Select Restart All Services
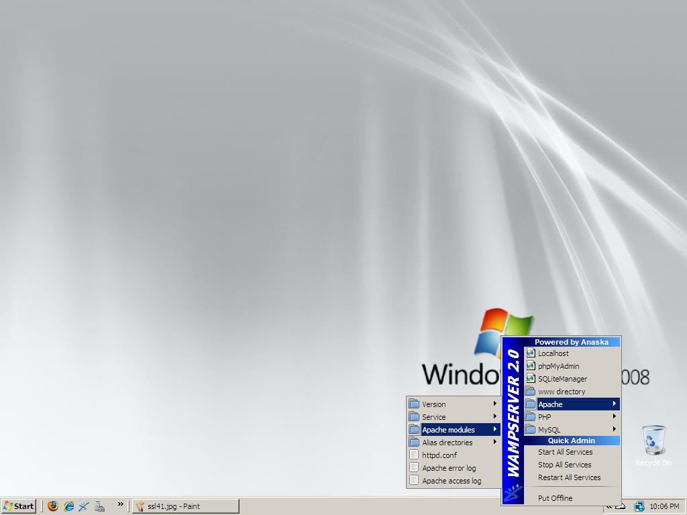This screenshot has height=515, width=687. coord(569,477)
